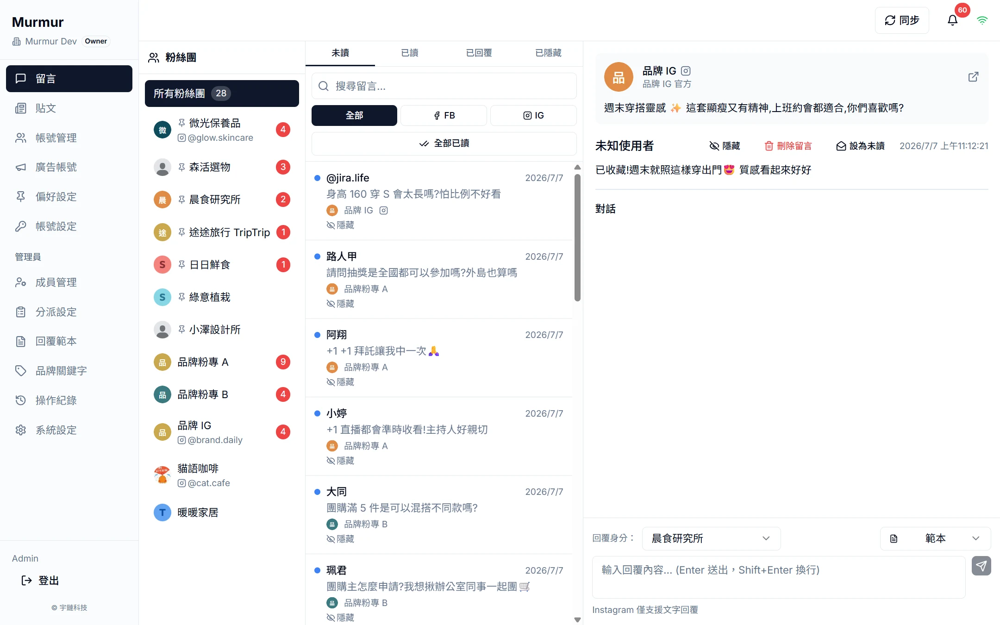This screenshot has height=625, width=1000.
Task: Click 刪除留言 to delete comment
Action: point(788,146)
